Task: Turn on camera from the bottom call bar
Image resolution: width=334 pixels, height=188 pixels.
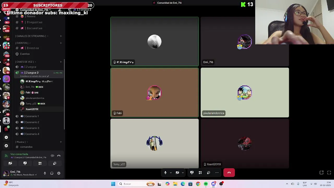Action: click(177, 173)
